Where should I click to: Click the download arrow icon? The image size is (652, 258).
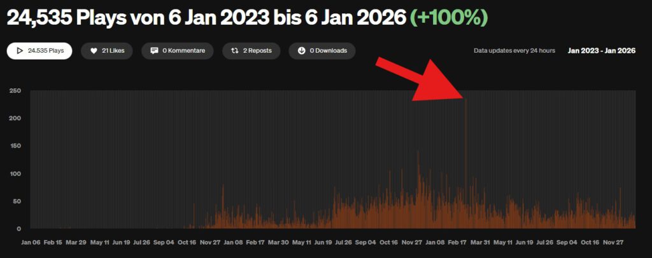click(x=301, y=51)
